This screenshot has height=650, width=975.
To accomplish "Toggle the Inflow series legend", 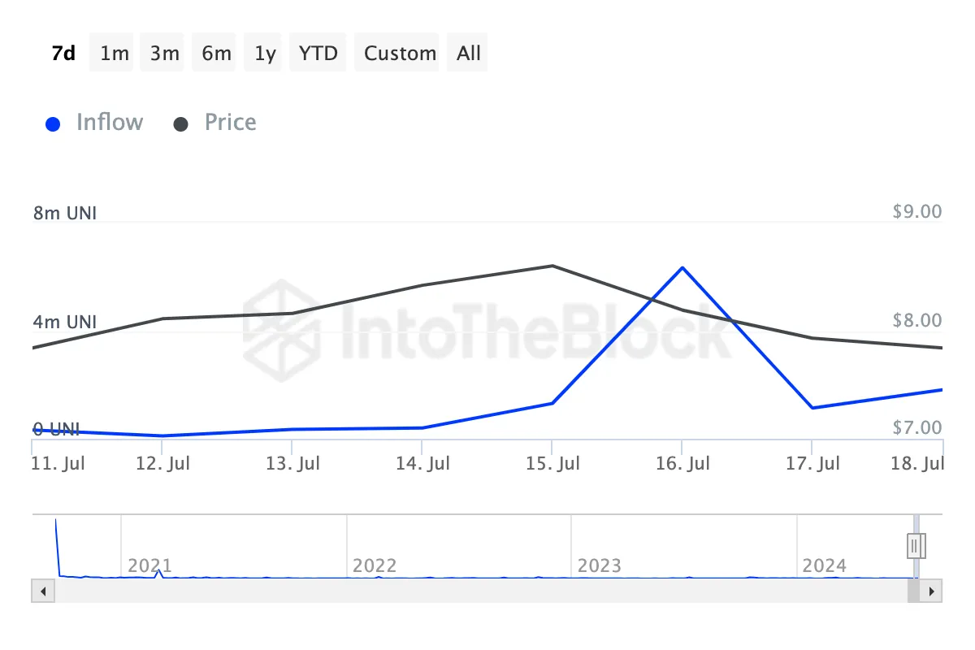I will click(109, 123).
